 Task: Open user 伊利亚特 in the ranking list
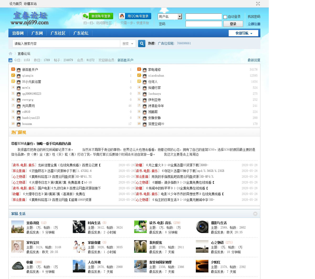154,100
